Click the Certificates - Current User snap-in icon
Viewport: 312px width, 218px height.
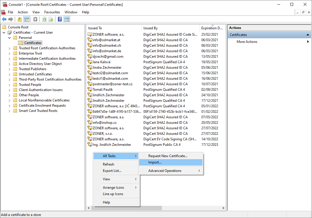(10, 32)
